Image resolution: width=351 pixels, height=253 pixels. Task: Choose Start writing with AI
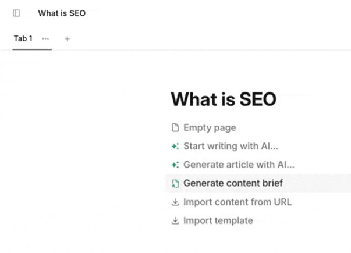tap(231, 146)
